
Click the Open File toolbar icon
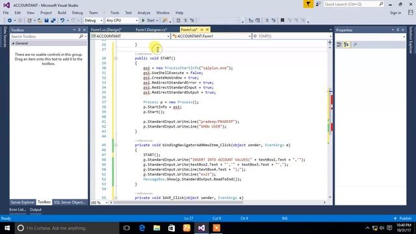click(40, 20)
